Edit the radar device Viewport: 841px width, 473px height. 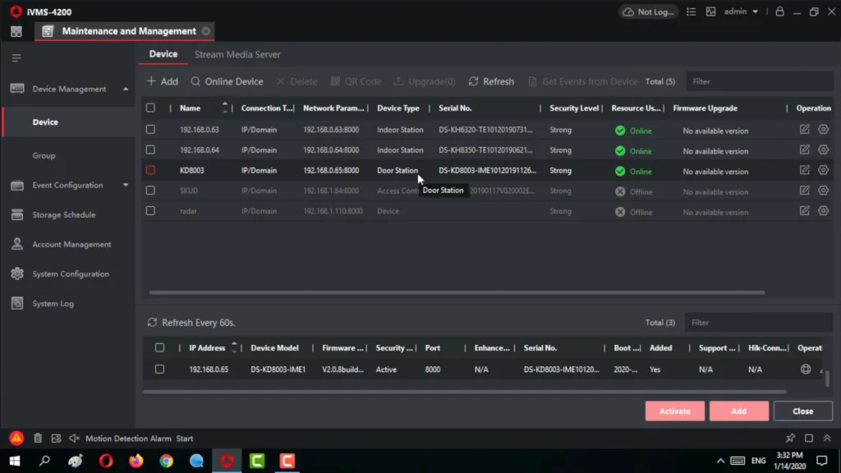pos(805,211)
